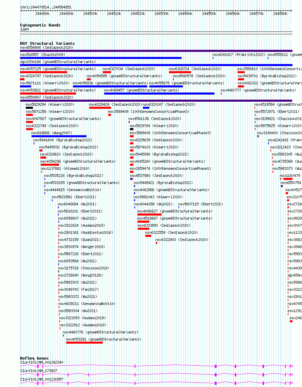Open variant nsv6241417 (Prakrithi2022)
Image resolution: width=302 pixels, height=387 pixels.
(x=239, y=55)
